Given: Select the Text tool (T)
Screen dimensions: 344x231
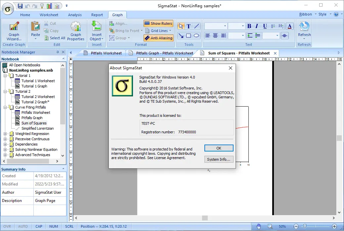Looking at the screenshot, I should (189, 26).
